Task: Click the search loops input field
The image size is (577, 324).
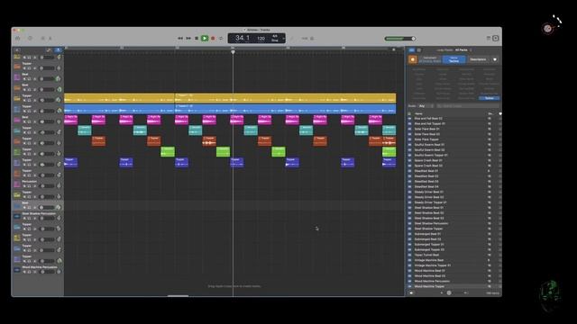Action: (x=467, y=106)
